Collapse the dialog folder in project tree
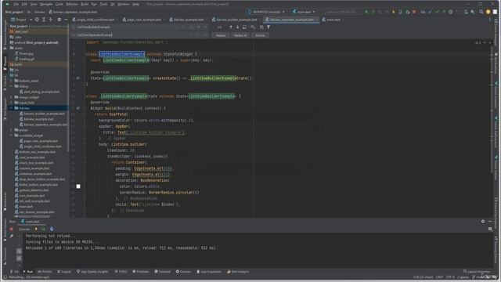 point(12,86)
